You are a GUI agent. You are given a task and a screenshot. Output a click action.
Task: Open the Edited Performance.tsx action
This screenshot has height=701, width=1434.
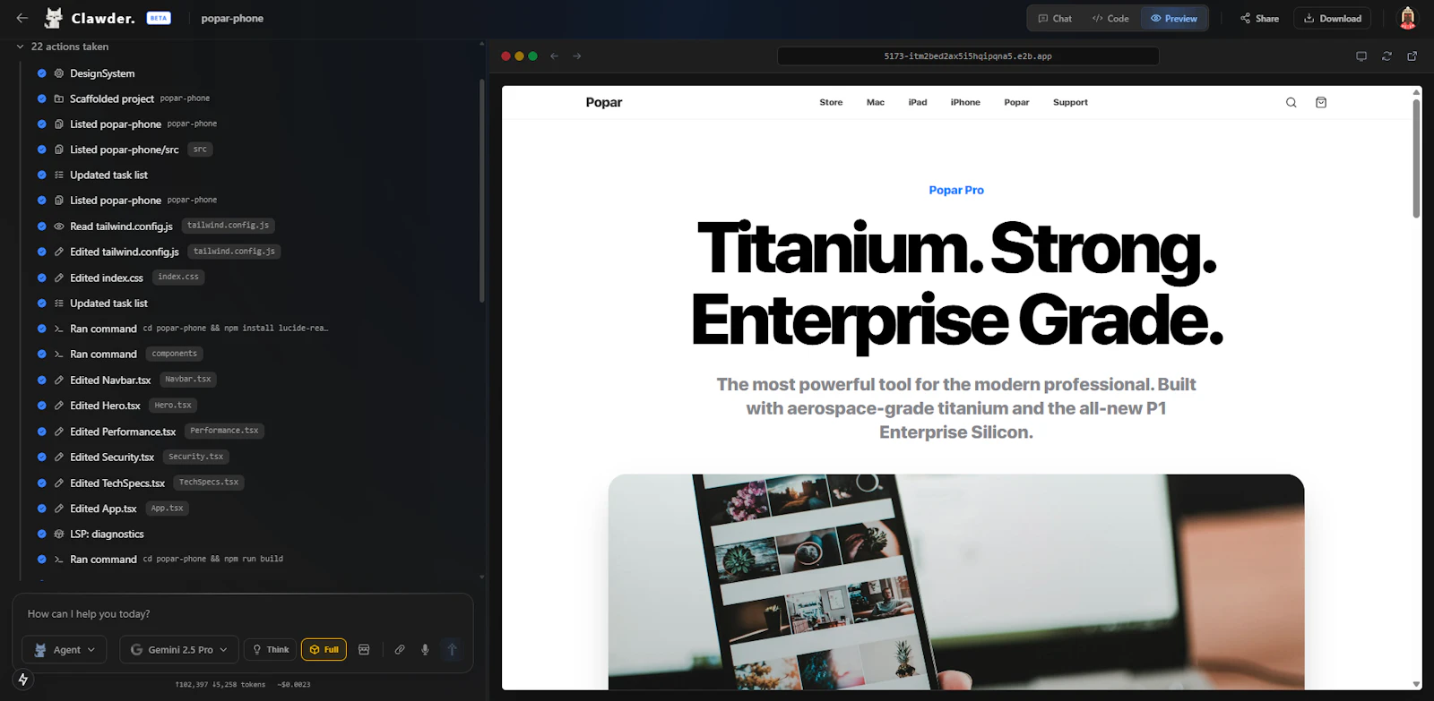click(x=150, y=432)
